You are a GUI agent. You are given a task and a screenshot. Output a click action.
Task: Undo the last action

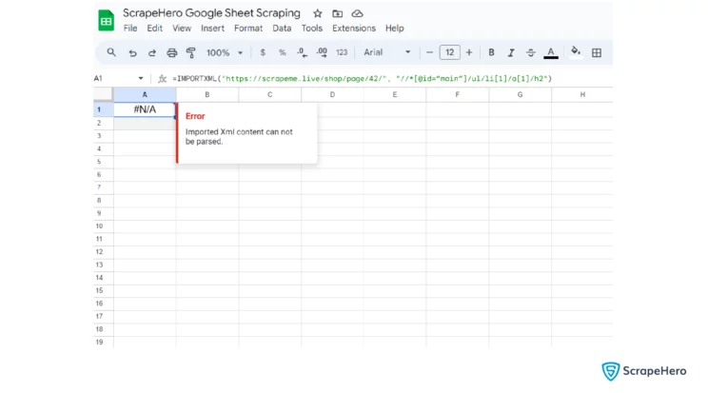[x=132, y=53]
